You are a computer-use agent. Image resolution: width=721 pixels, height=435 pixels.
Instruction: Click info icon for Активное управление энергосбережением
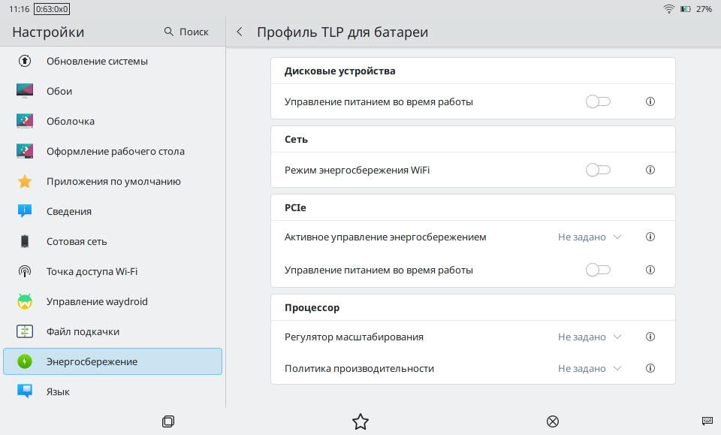click(650, 237)
